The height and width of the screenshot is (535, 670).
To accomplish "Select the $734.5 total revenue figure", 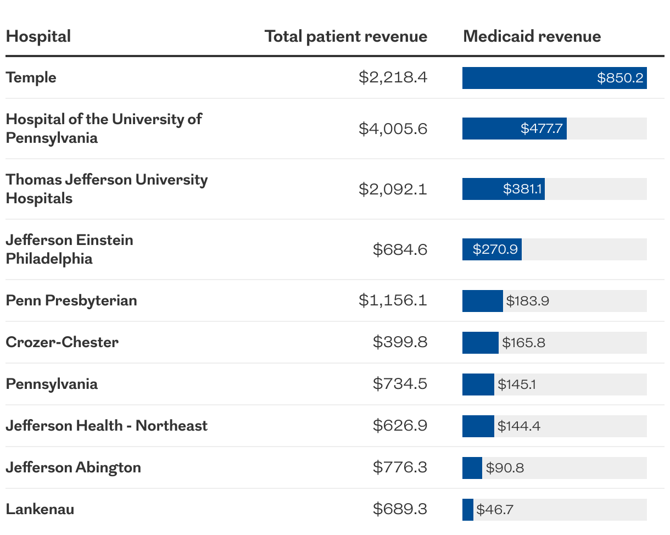I will pyautogui.click(x=400, y=384).
